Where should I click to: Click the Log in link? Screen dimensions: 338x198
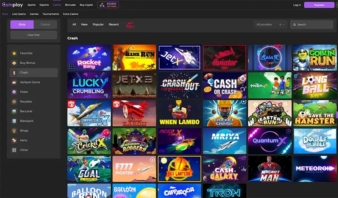297,5
